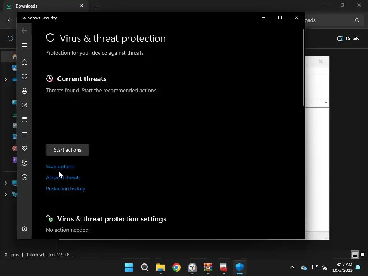Toggle the Details pane in File Explorer
The height and width of the screenshot is (276, 368).
coord(348,39)
